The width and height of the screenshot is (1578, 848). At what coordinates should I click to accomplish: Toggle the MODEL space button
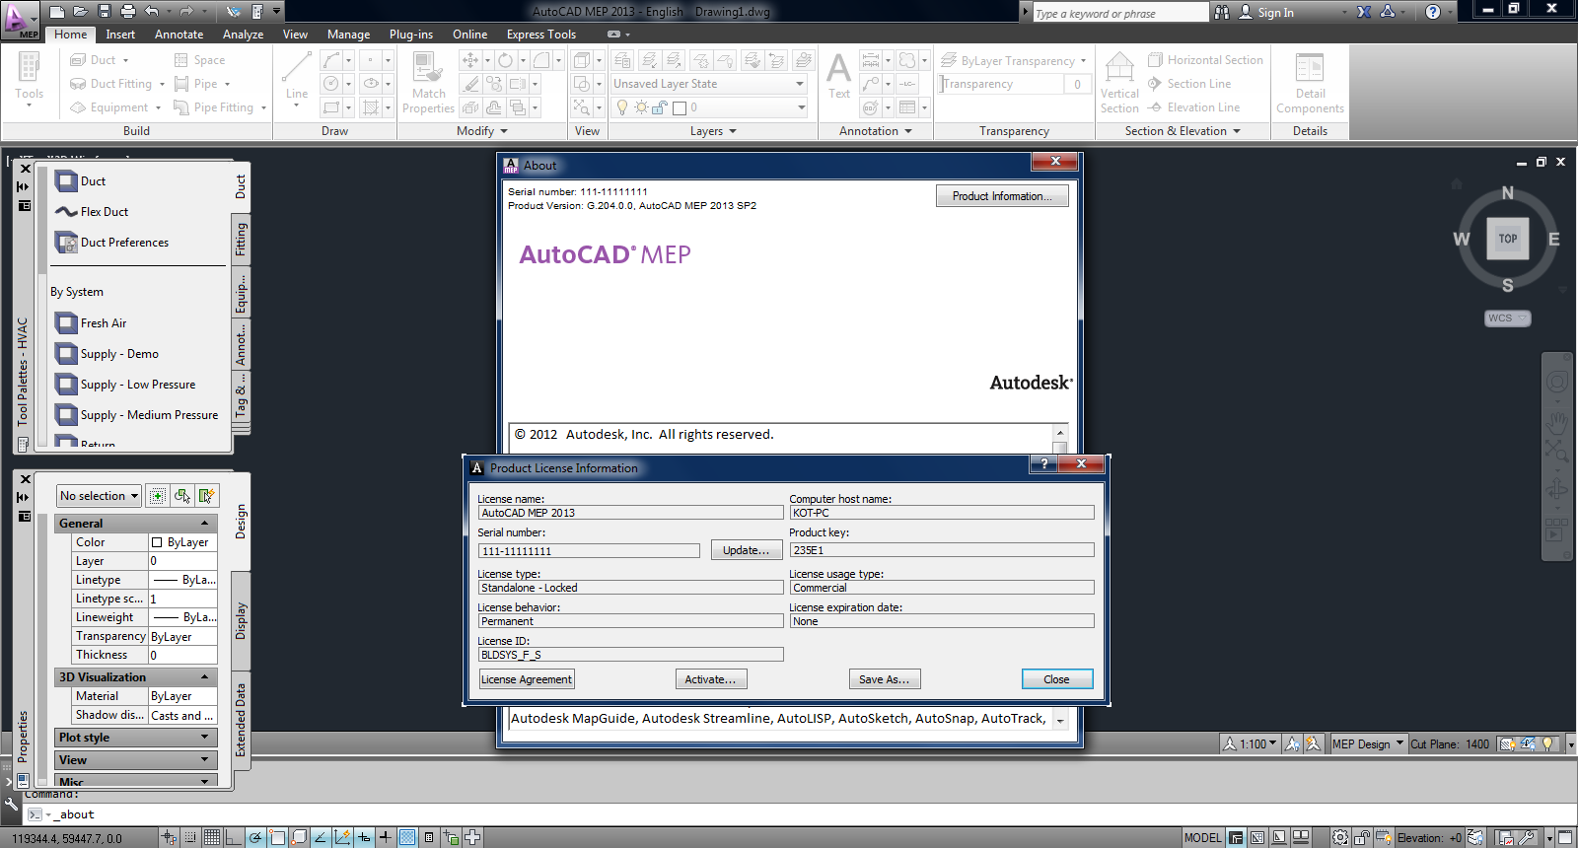1203,837
